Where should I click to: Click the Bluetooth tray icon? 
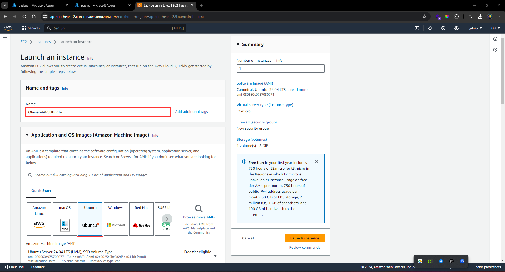pyautogui.click(x=441, y=261)
